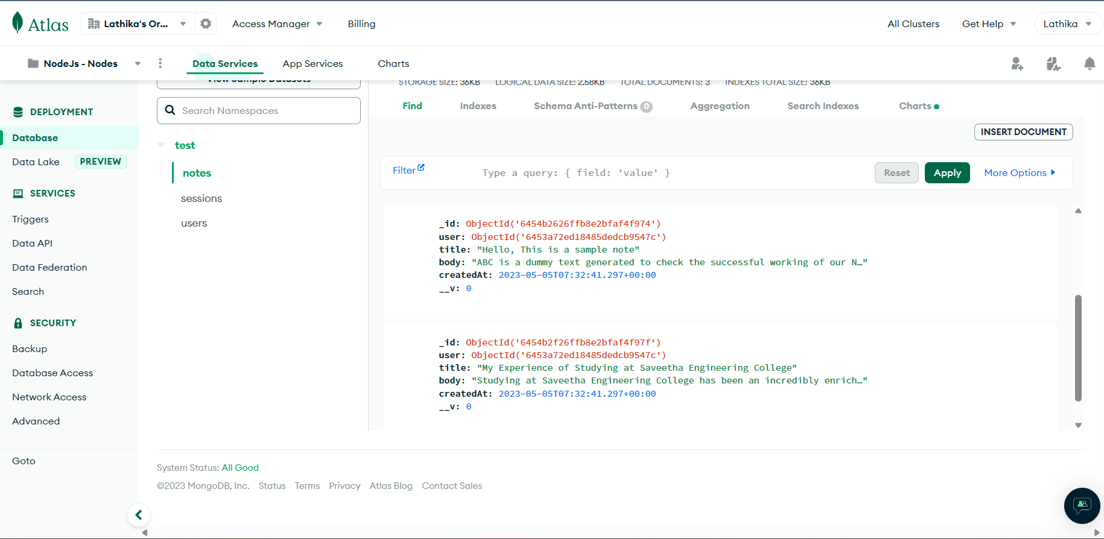1104x539 pixels.
Task: Open the Indexes tab
Action: point(478,106)
